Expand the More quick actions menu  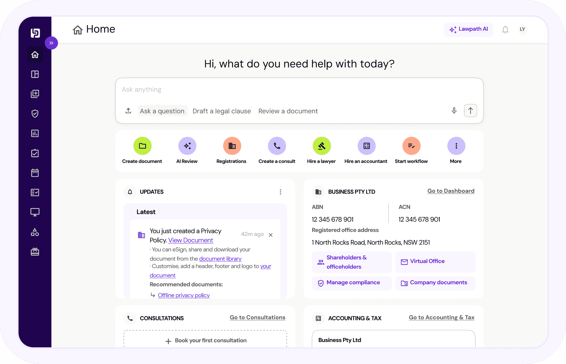(x=456, y=146)
